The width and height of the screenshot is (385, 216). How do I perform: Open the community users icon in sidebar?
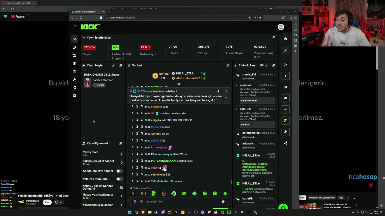(x=74, y=87)
